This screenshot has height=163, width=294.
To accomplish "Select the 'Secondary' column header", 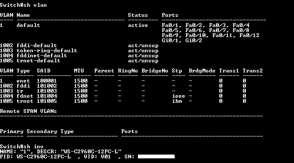I will pos(42,131).
